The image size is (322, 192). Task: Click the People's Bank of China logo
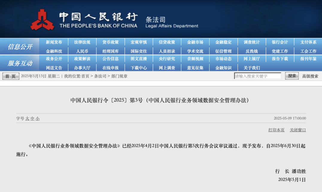pos(42,20)
